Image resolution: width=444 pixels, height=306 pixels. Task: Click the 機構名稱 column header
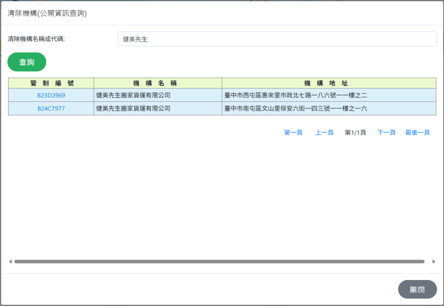click(x=158, y=83)
